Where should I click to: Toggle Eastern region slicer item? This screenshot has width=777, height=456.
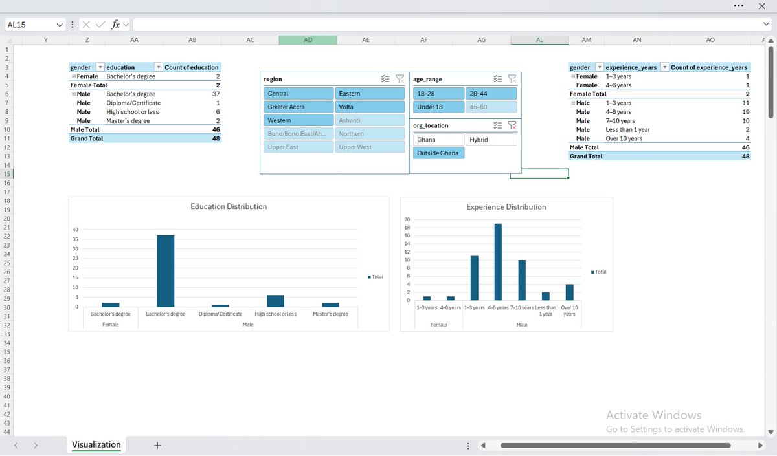[x=370, y=94]
